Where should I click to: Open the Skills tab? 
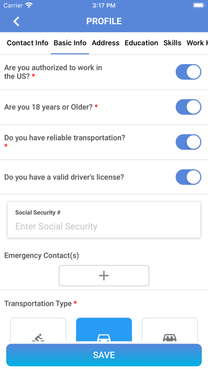[172, 43]
